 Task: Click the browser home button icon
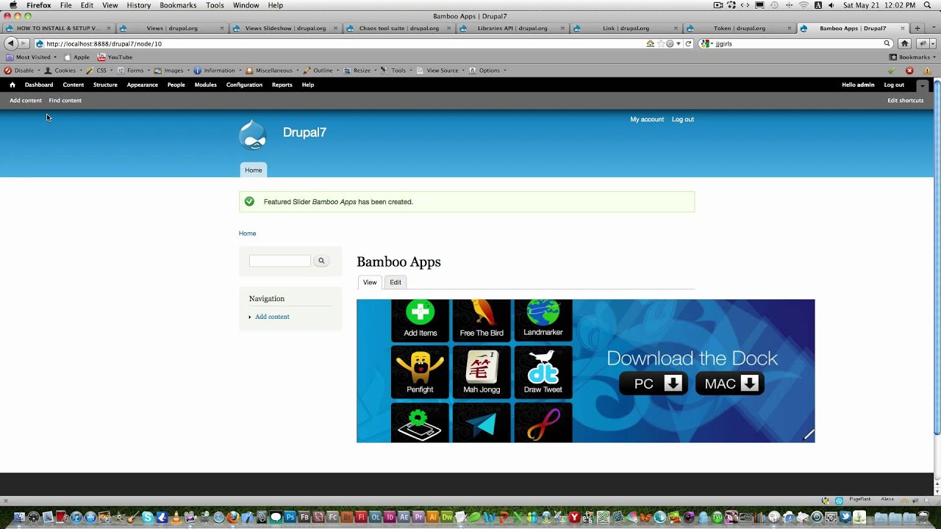(x=905, y=43)
